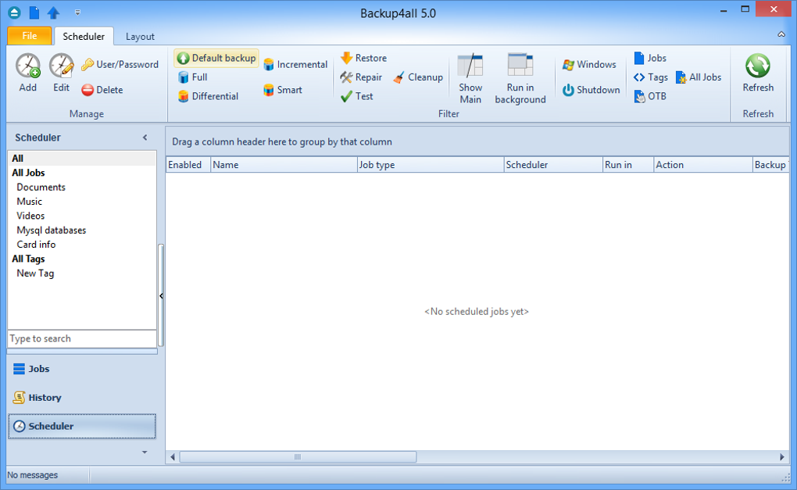This screenshot has width=797, height=490.
Task: Click the No messages status bar text
Action: click(x=33, y=475)
